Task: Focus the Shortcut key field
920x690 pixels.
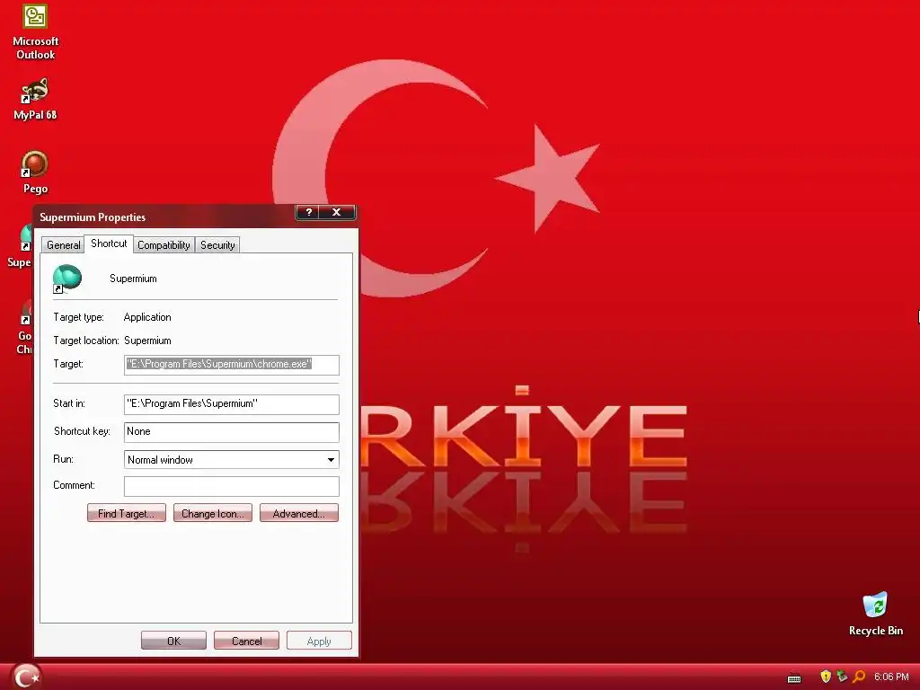Action: (231, 432)
